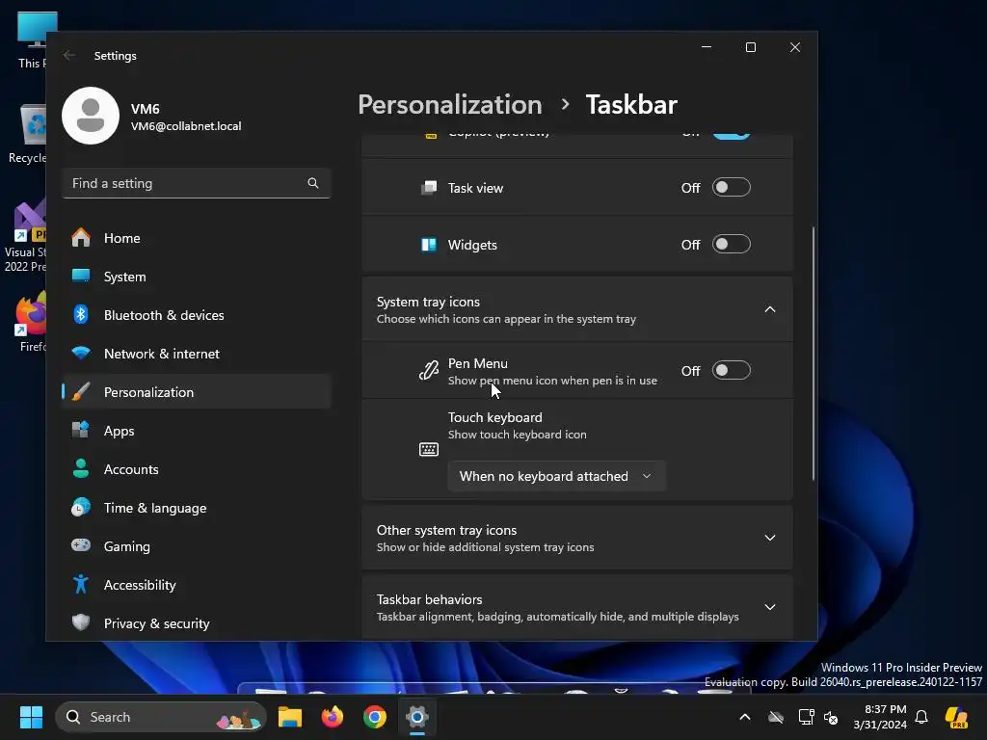Open Windows Start menu
This screenshot has width=987, height=740.
click(31, 717)
